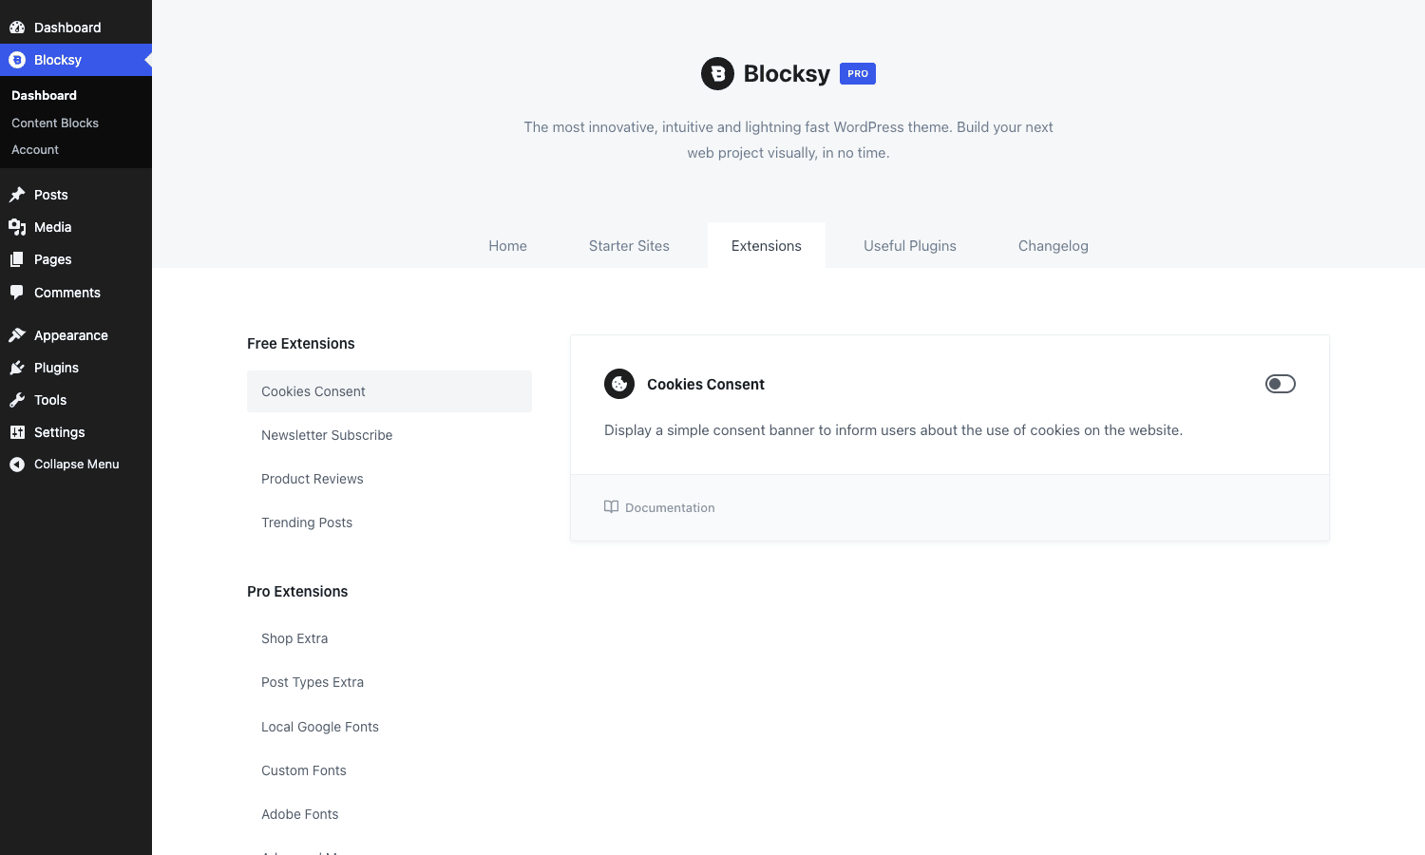Switch to the Home tab
Viewport: 1425px width, 855px height.
pos(507,246)
